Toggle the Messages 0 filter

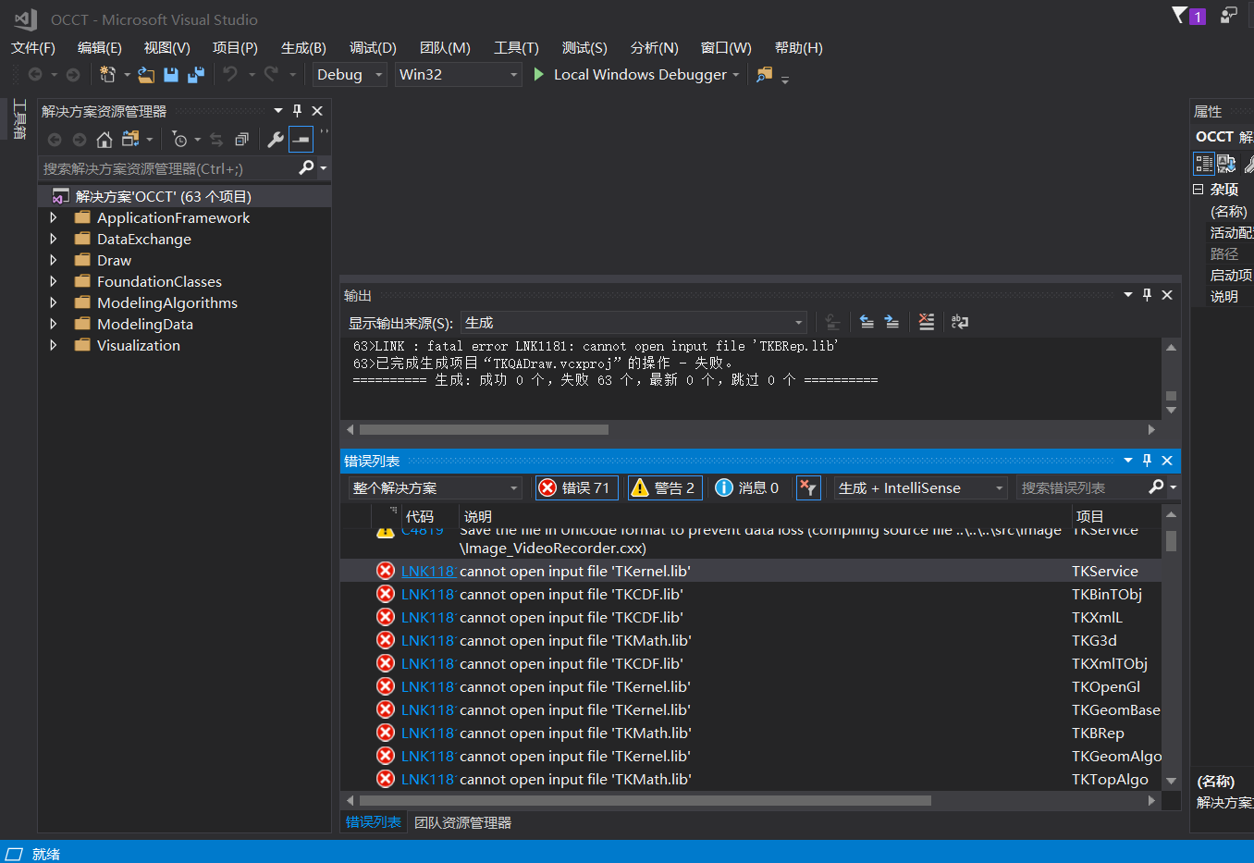pyautogui.click(x=747, y=487)
